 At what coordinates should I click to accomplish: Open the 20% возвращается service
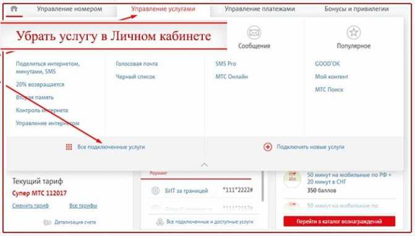pyautogui.click(x=40, y=84)
